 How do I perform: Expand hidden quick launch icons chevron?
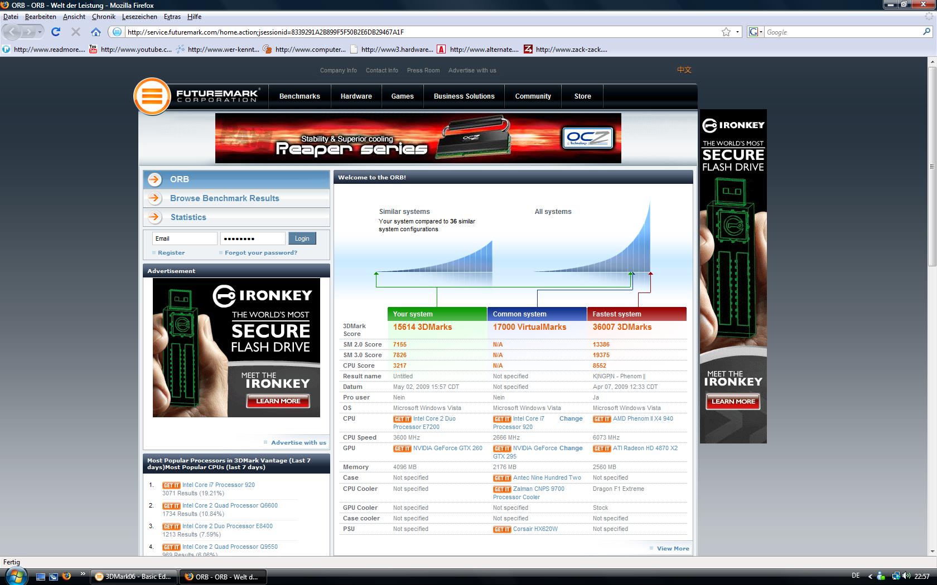pos(83,573)
